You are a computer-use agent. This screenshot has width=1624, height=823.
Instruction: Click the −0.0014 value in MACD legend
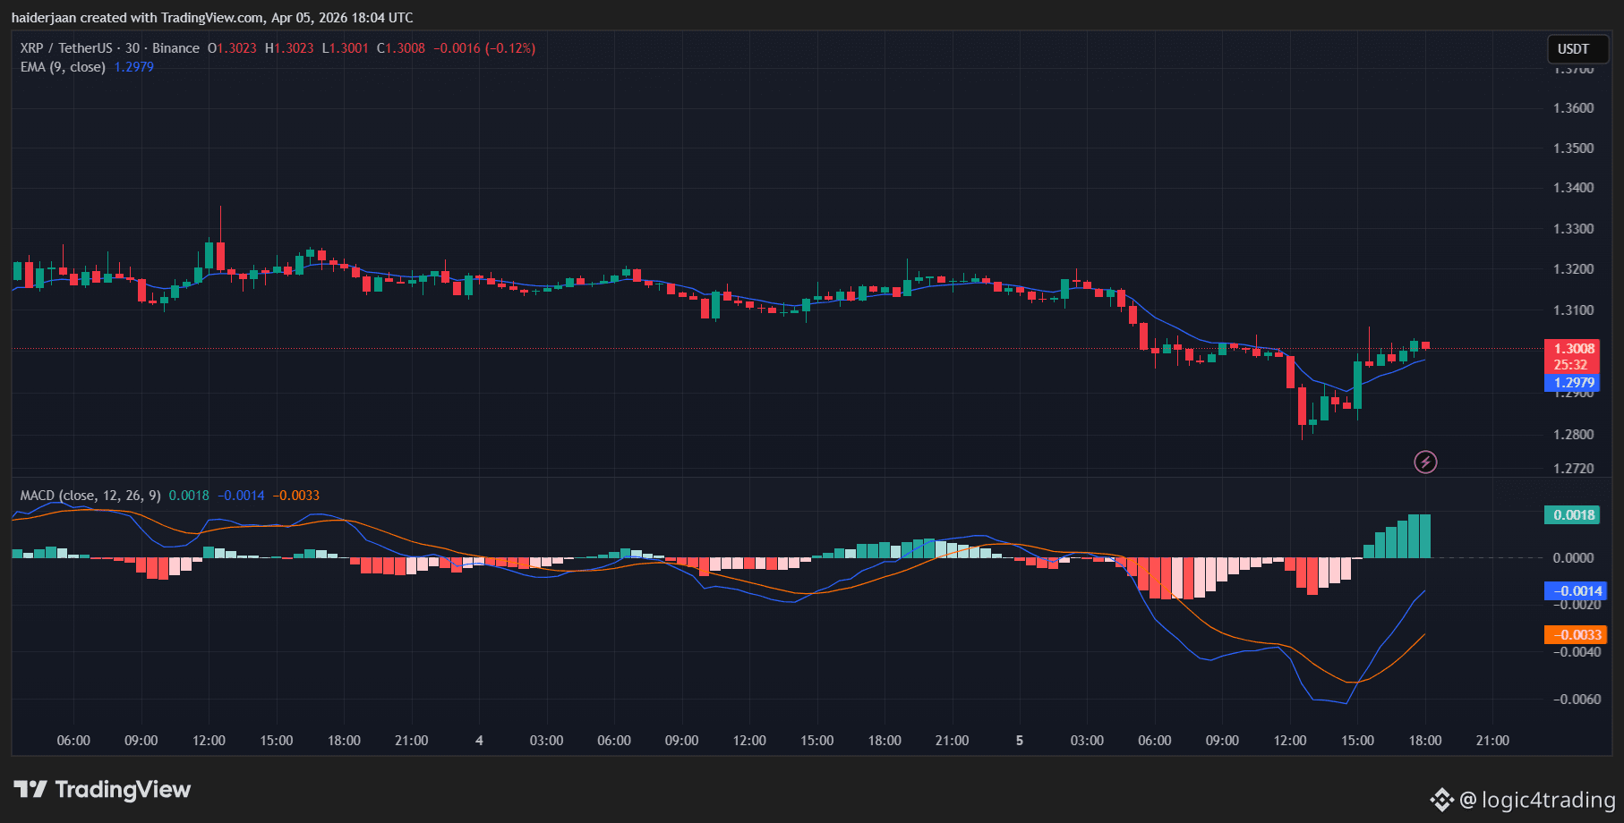(241, 496)
